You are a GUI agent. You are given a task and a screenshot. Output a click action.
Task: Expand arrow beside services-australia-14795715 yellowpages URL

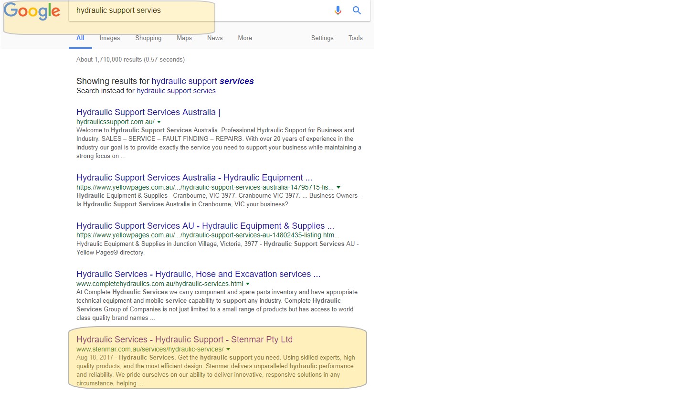(x=338, y=188)
